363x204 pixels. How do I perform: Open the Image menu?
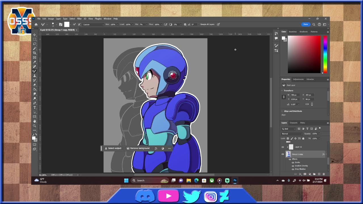pos(51,19)
